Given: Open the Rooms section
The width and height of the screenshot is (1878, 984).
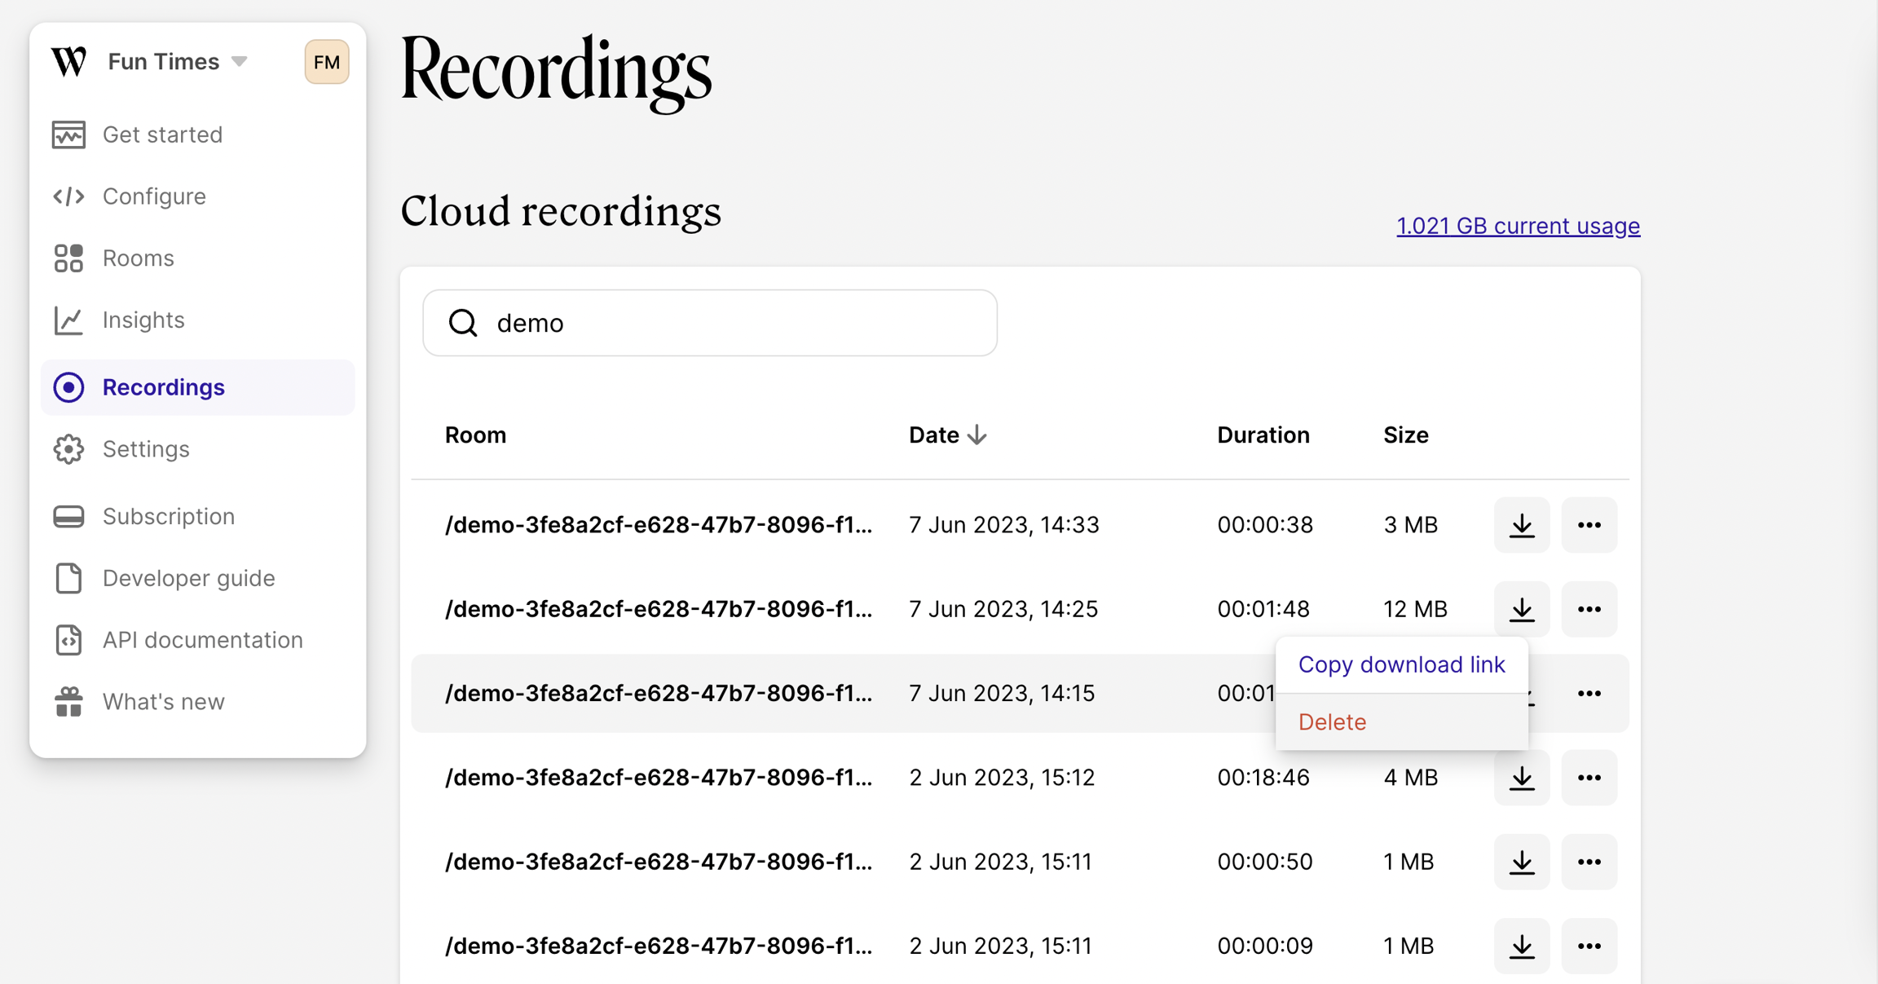Looking at the screenshot, I should coord(138,258).
